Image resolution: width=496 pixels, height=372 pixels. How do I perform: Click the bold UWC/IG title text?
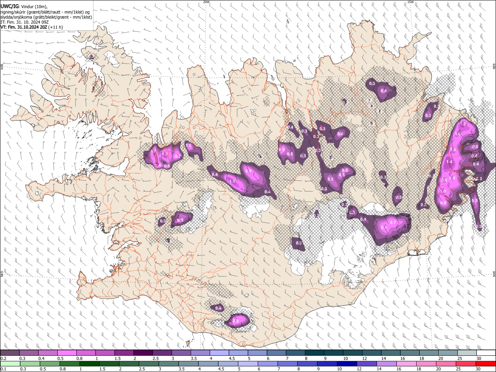point(9,6)
